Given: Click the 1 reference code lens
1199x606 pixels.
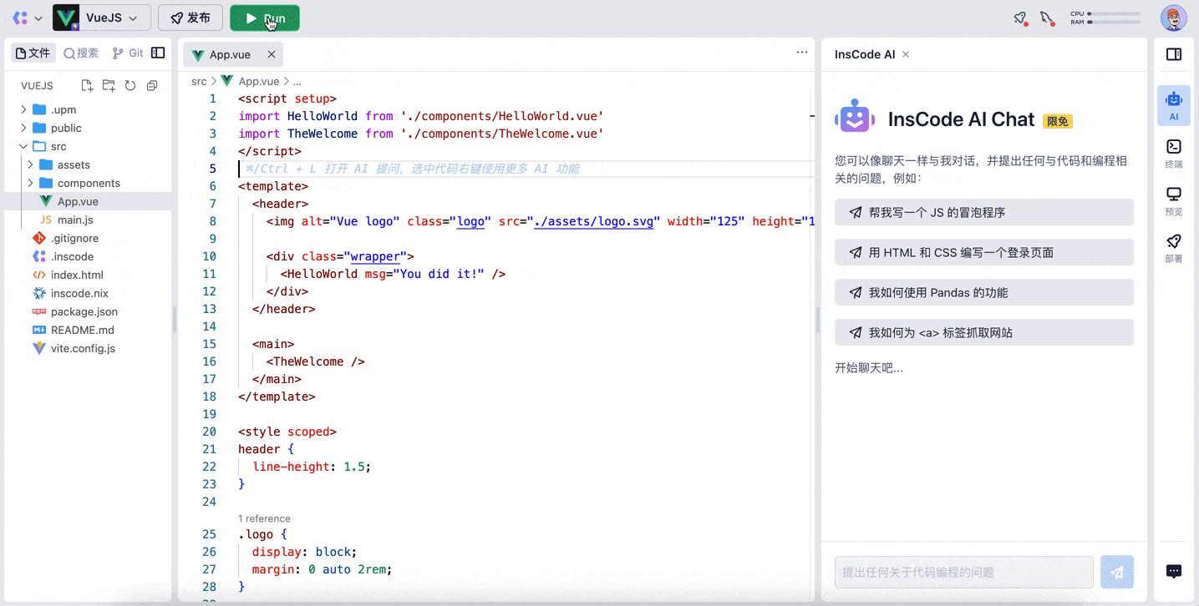Looking at the screenshot, I should pos(264,518).
